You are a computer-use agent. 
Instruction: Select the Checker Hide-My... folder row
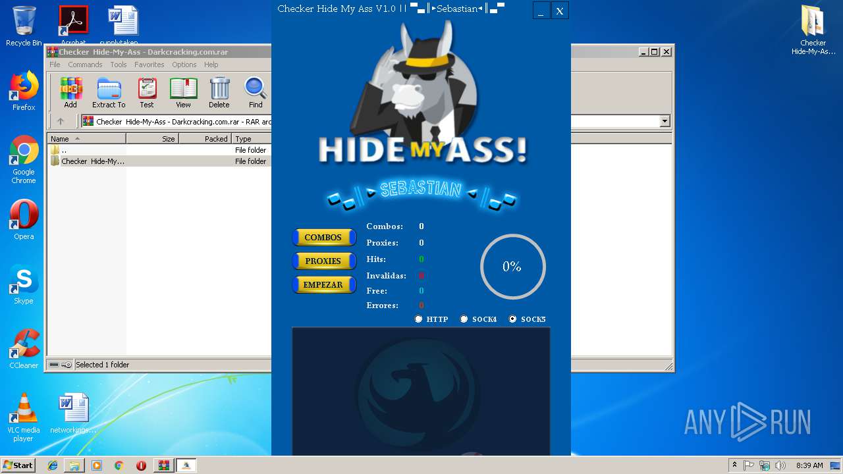click(159, 161)
